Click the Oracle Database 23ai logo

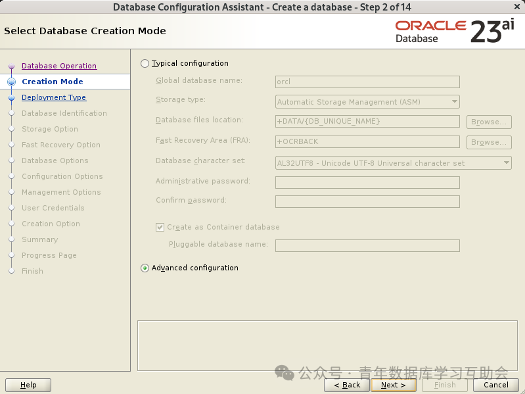(x=454, y=32)
